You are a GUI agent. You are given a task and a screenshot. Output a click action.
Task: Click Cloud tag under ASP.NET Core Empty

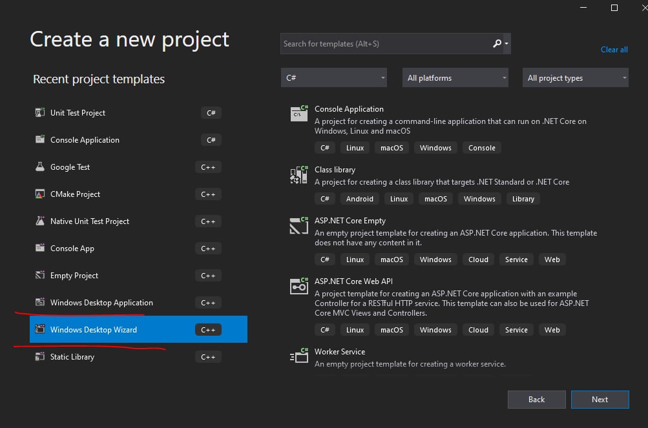click(x=478, y=260)
